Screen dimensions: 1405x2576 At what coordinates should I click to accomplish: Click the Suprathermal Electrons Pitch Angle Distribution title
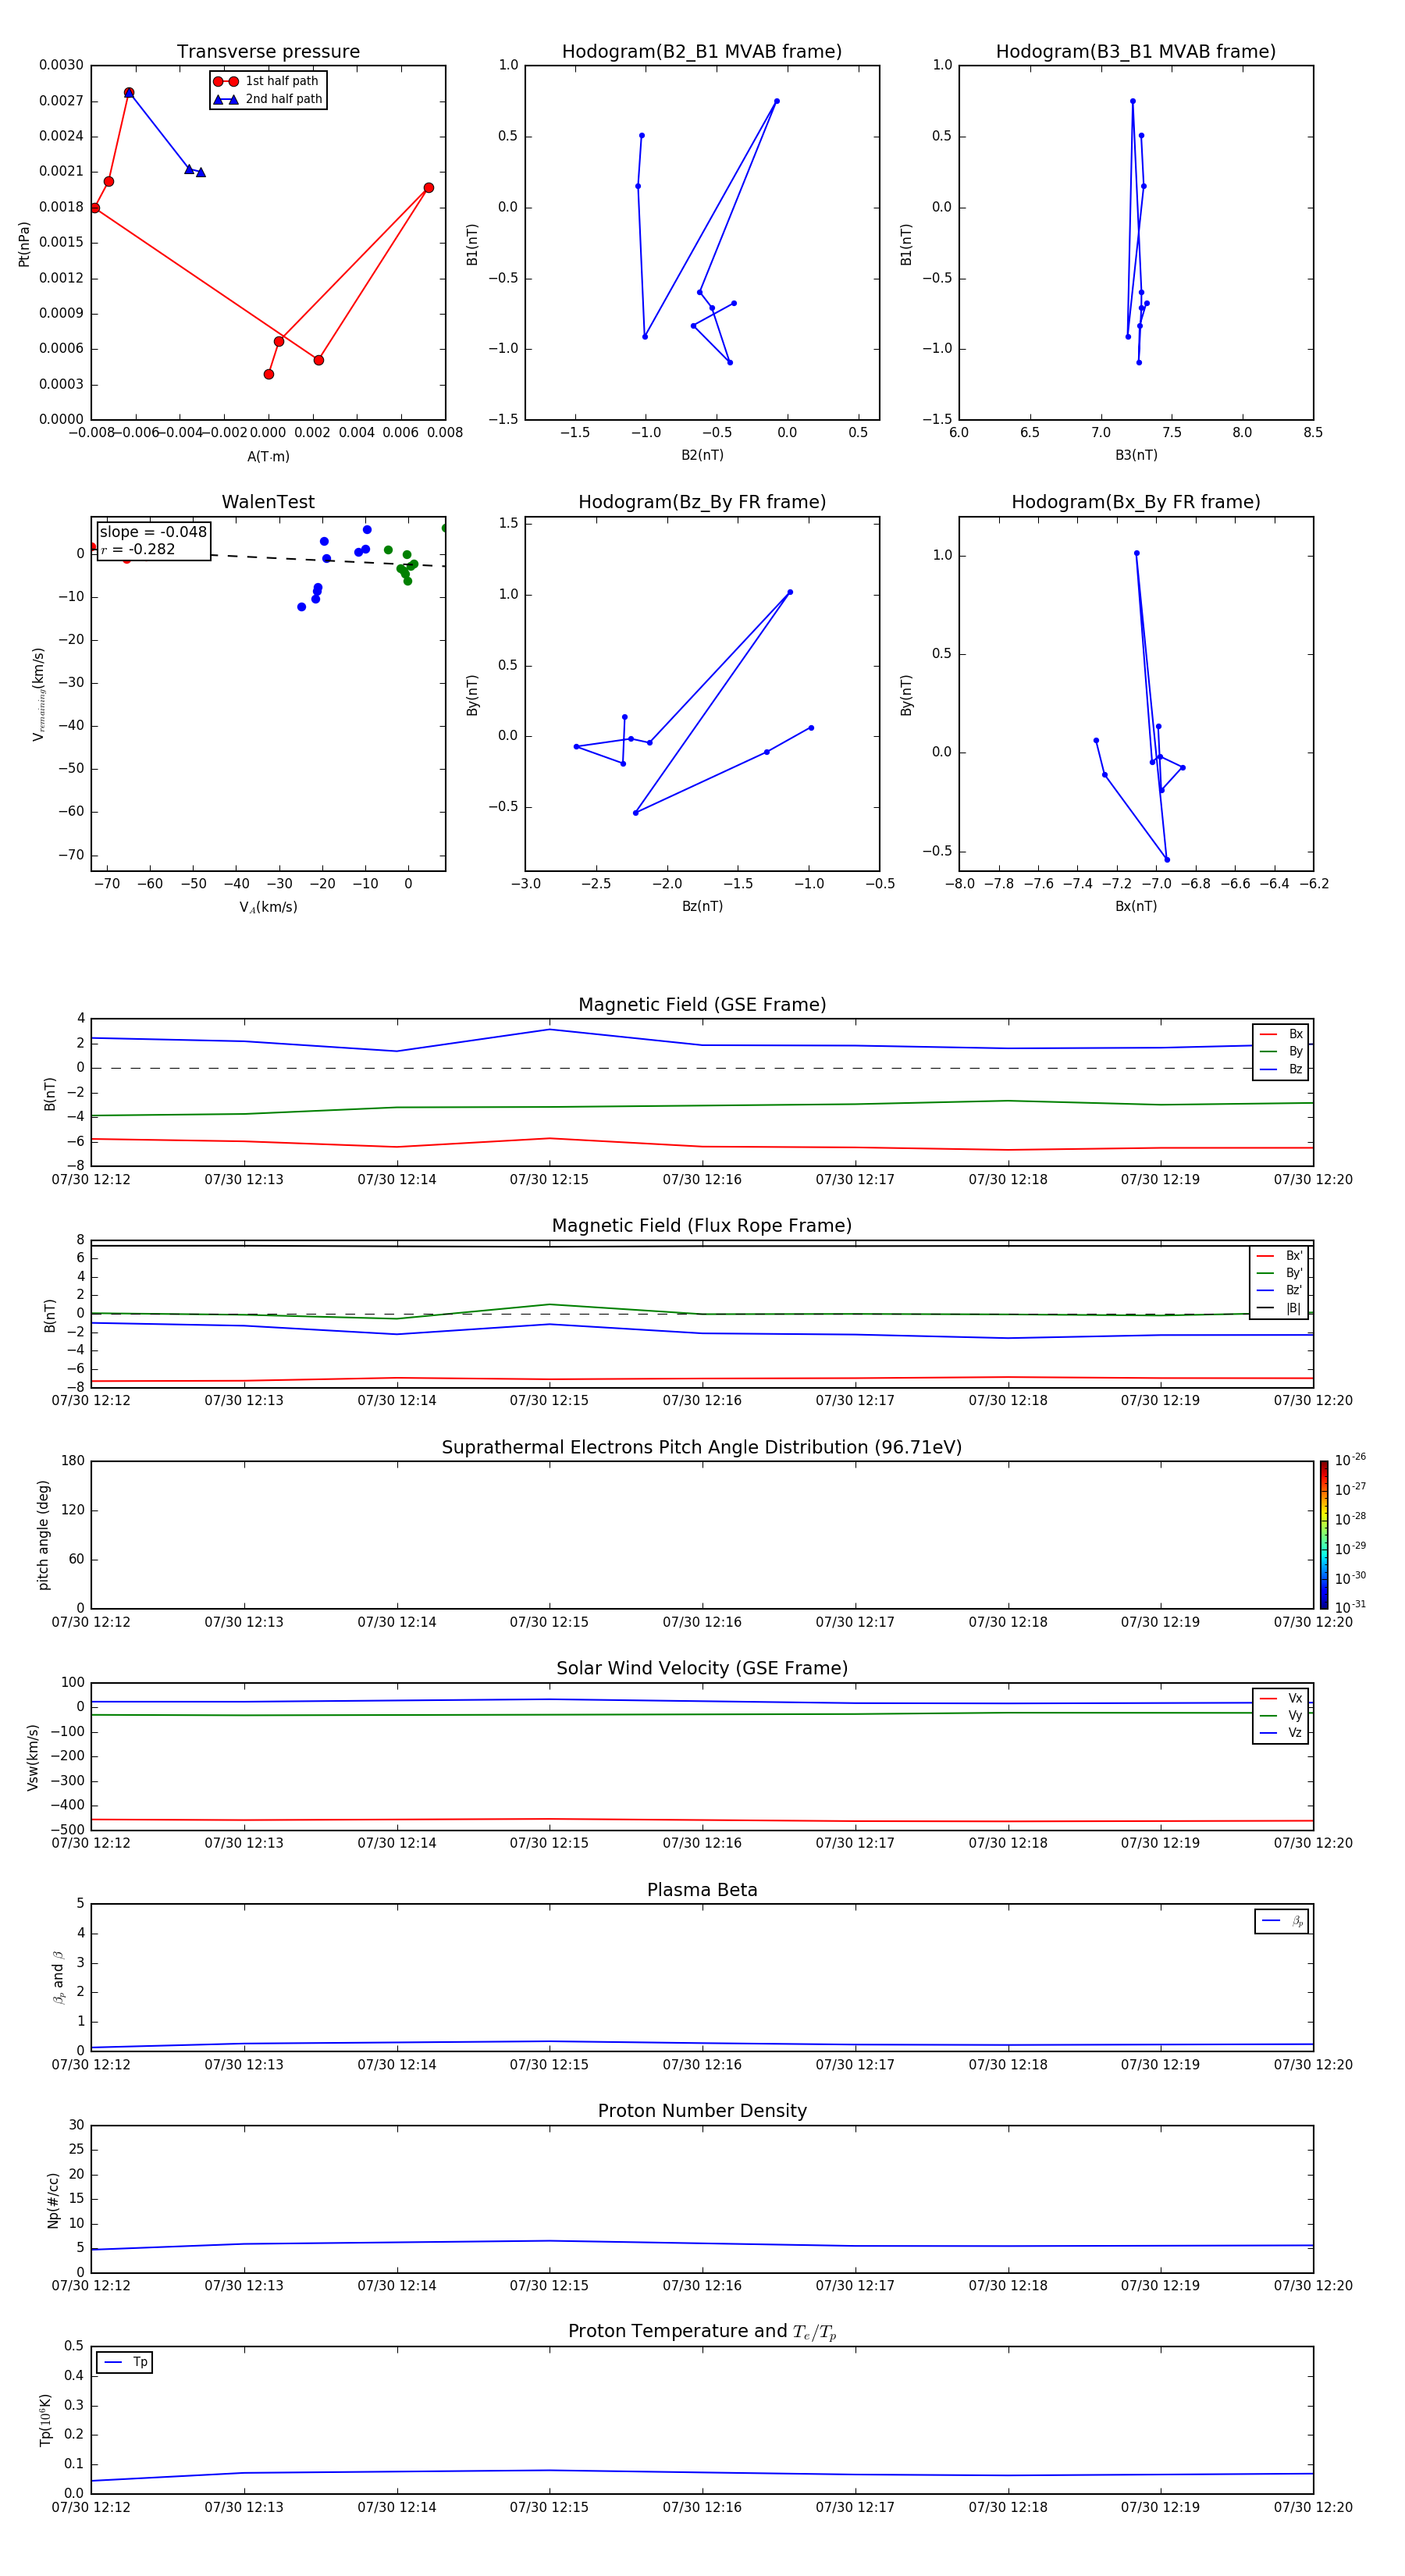(x=702, y=1447)
